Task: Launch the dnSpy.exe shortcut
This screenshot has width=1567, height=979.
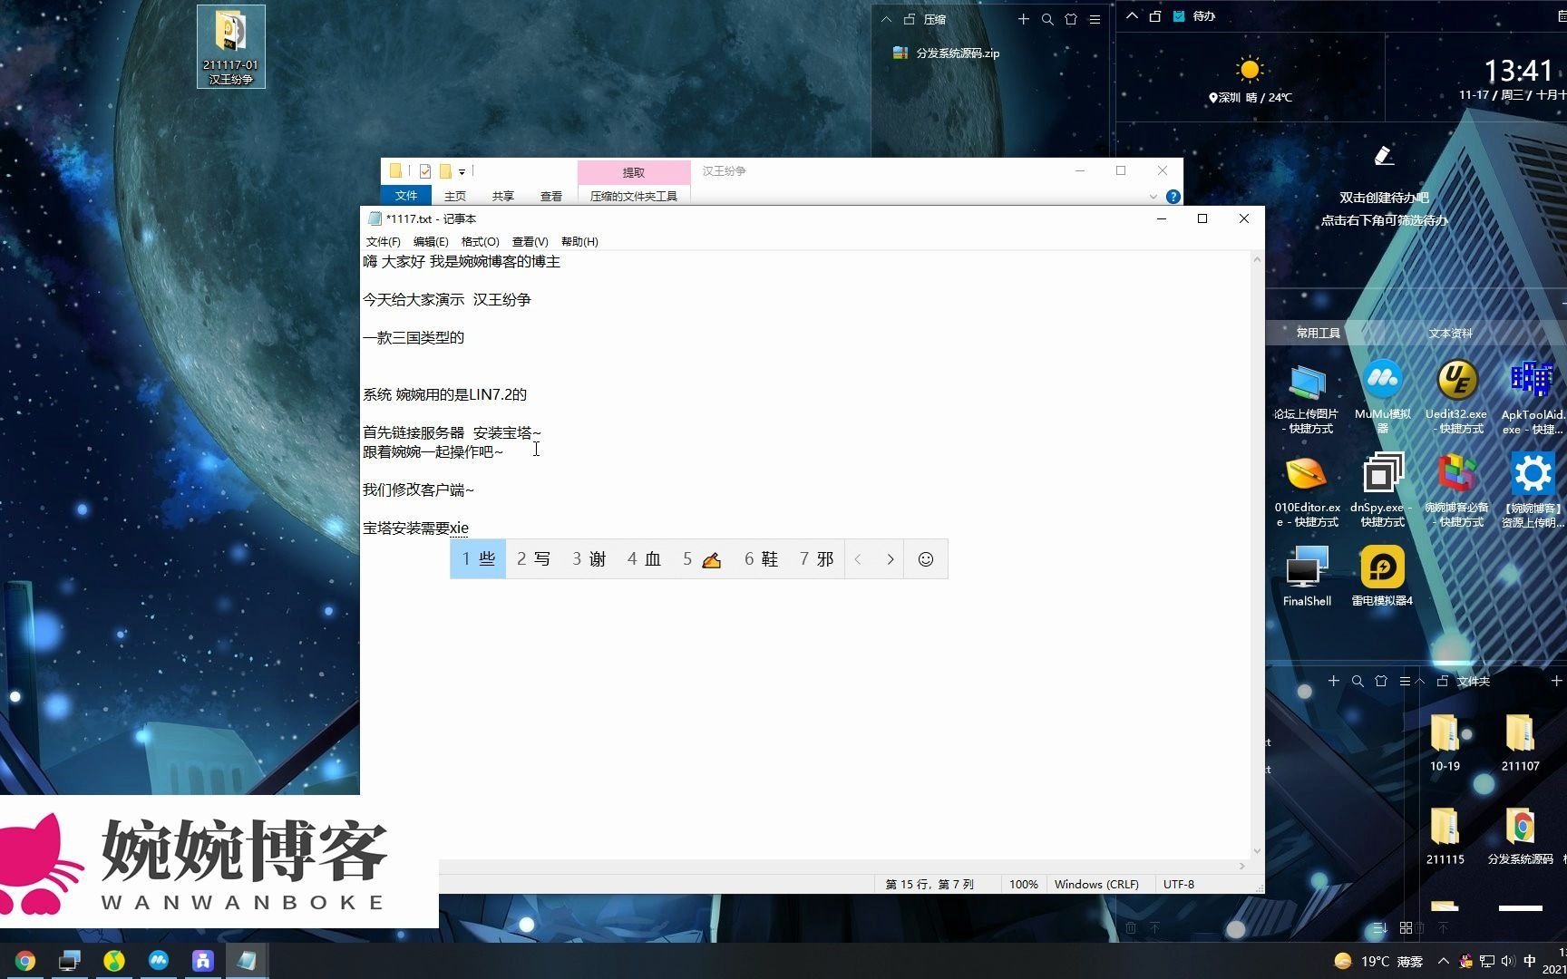Action: [1383, 491]
